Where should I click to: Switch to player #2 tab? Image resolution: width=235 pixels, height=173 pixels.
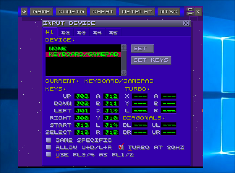65,33
